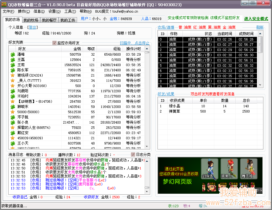This screenshot has height=210, width=272.
Task: Click the friend list scroll-down arrow
Action: 147,147
